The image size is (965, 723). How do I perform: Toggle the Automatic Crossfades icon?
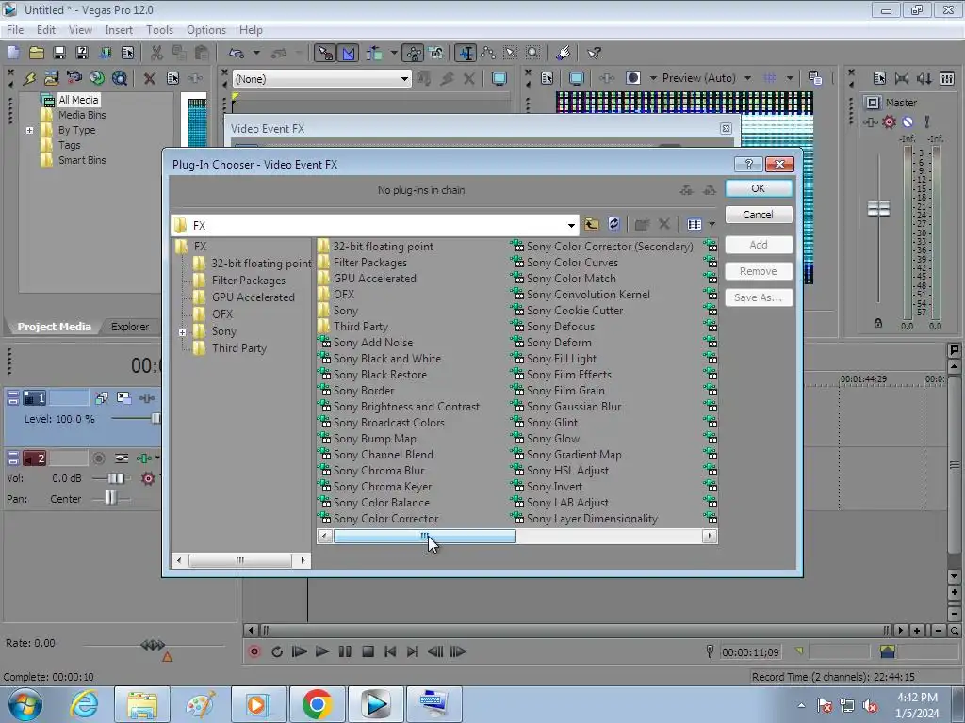click(349, 53)
